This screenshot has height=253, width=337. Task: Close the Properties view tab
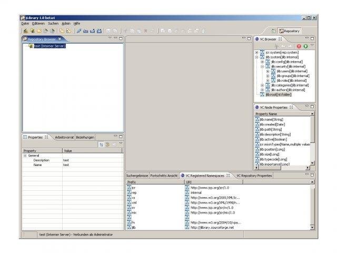46,137
